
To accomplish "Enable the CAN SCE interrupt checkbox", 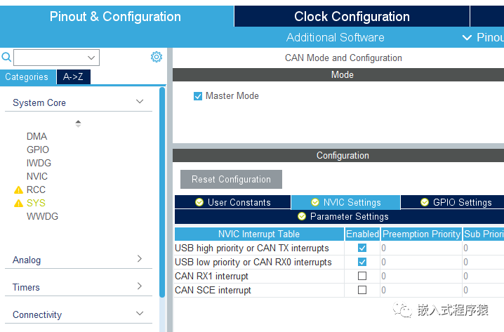I will [x=362, y=291].
